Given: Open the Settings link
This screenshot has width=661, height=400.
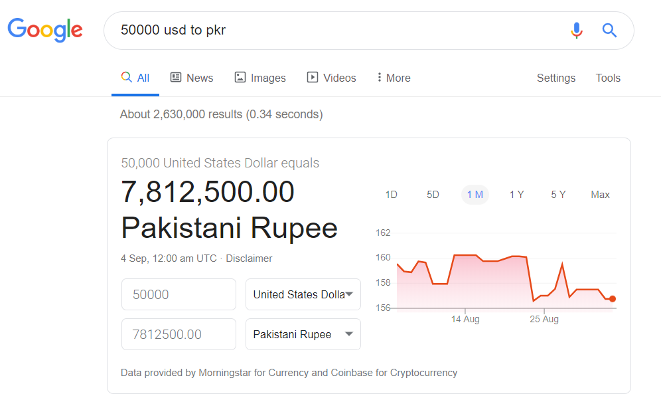Looking at the screenshot, I should [x=555, y=78].
